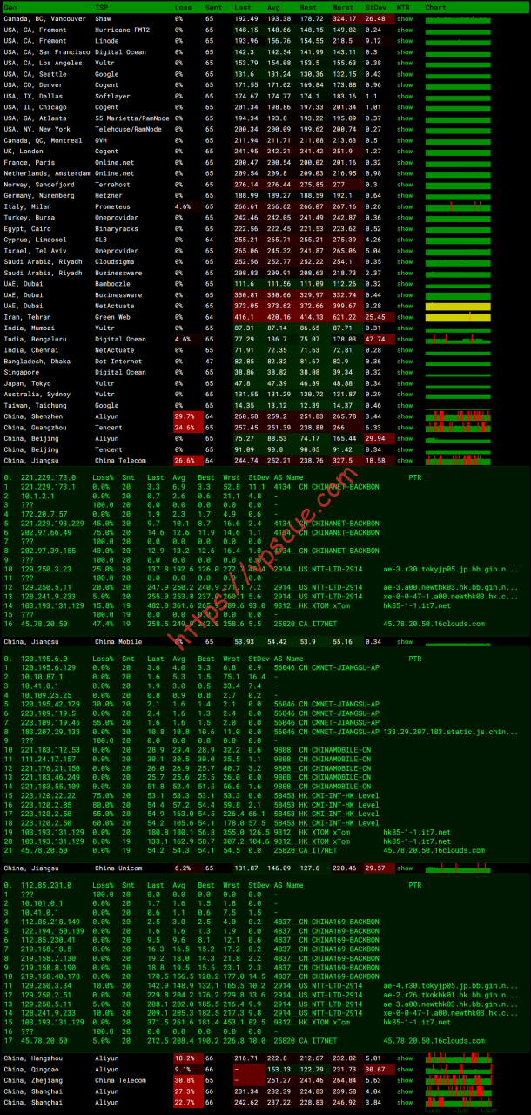Click show link for France Paris row
531x1115 pixels.
405,162
